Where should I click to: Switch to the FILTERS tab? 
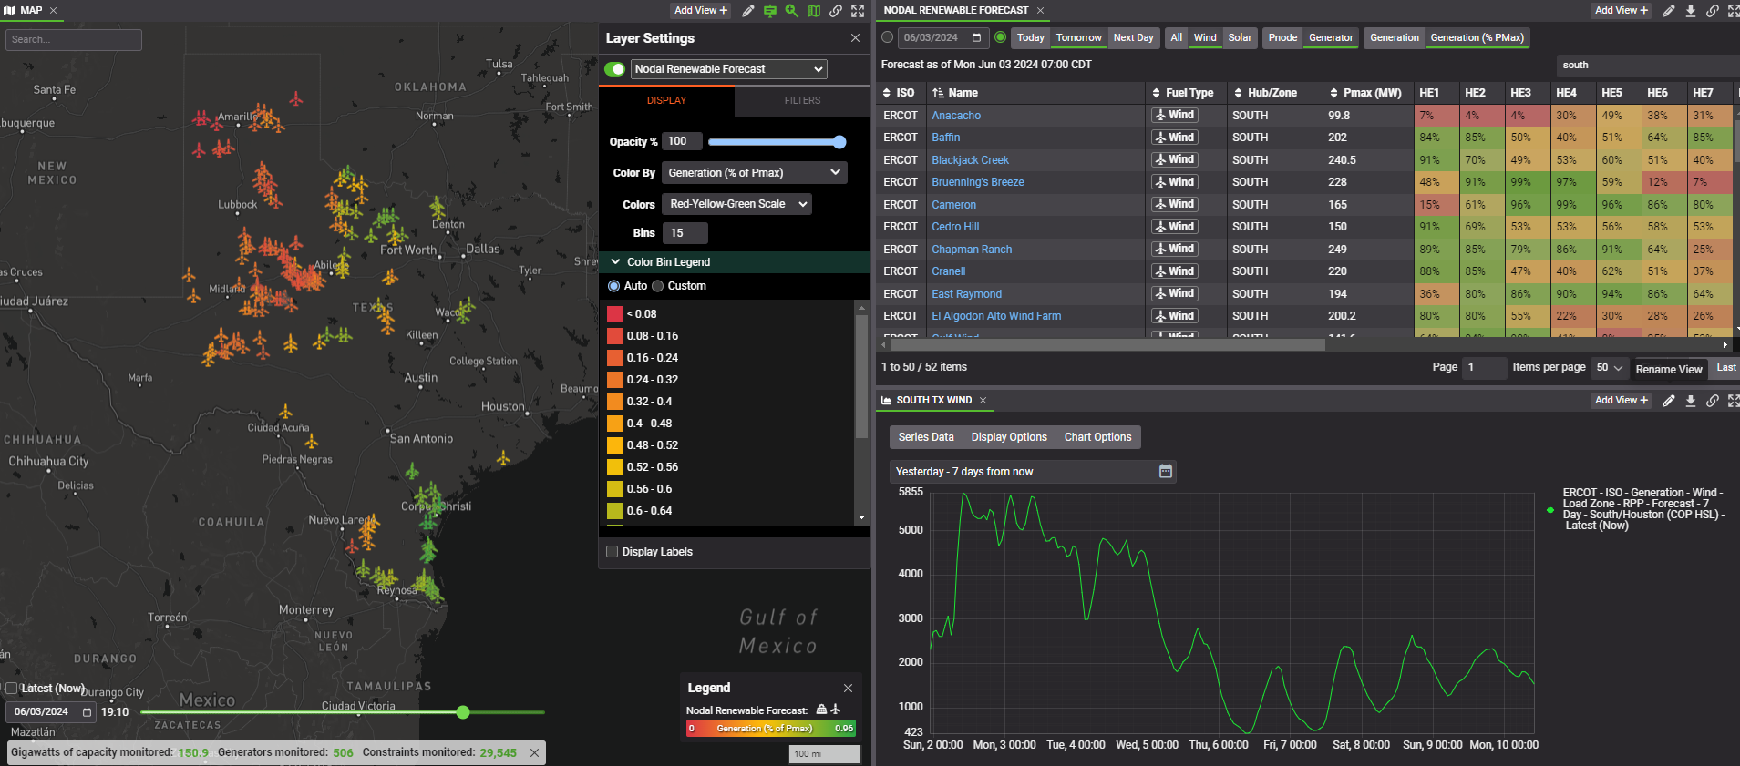[802, 101]
